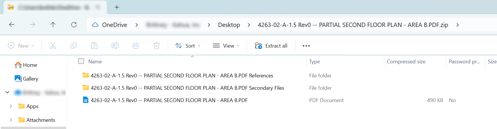The image size is (497, 129).
Task: Click Extract all button
Action: [x=271, y=46]
